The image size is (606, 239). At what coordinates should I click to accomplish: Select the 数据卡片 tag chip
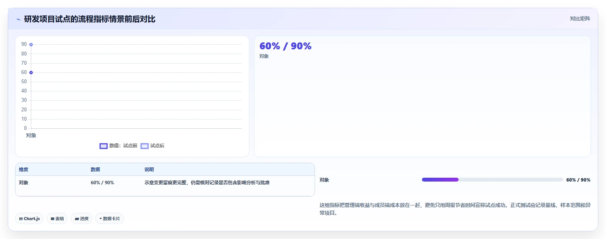point(110,219)
